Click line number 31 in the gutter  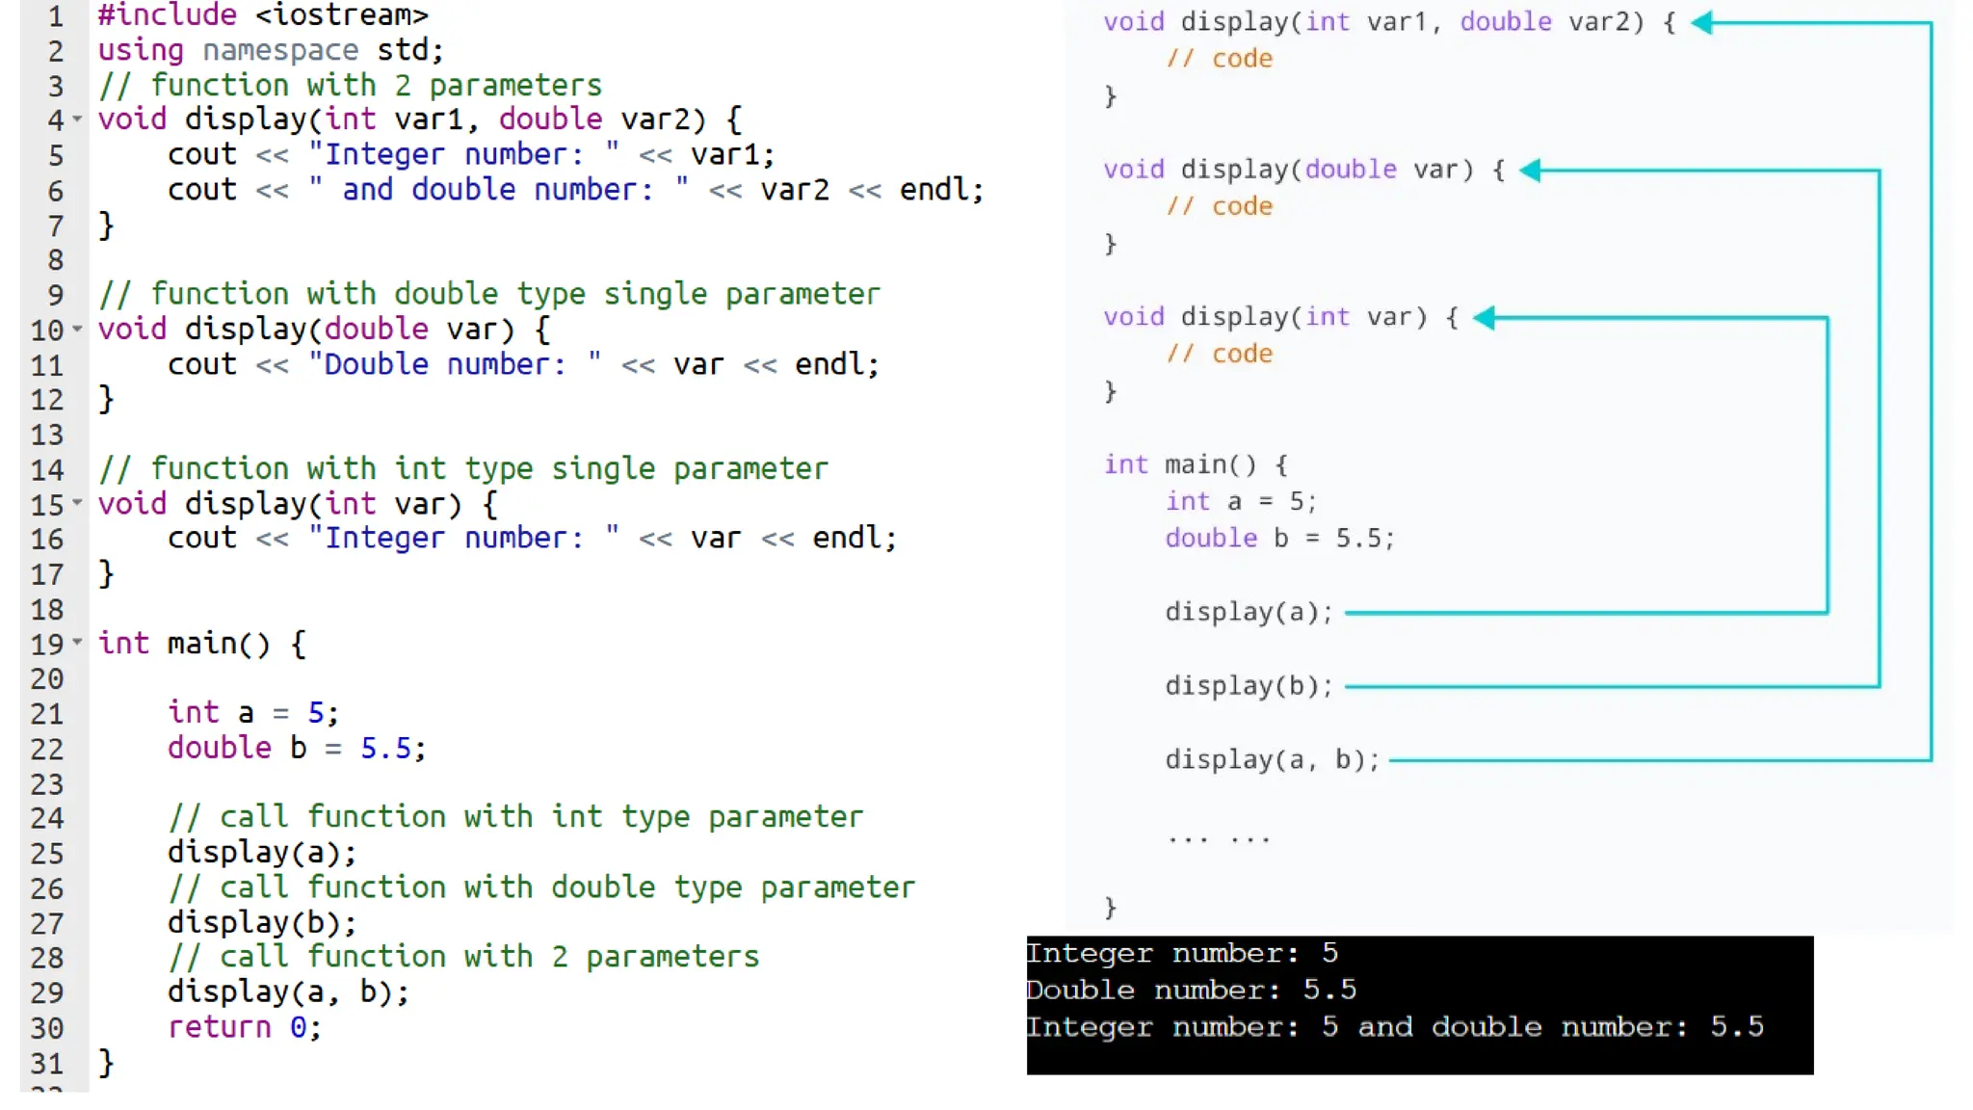[46, 1064]
